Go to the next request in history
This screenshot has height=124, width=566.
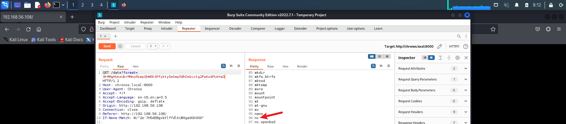(x=163, y=46)
